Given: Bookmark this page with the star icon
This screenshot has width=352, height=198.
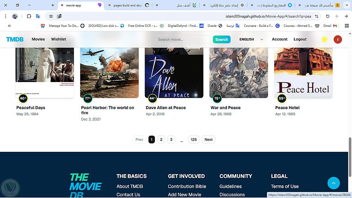Looking at the screenshot, I should tap(51, 16).
